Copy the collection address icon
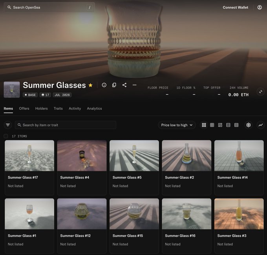 114,85
